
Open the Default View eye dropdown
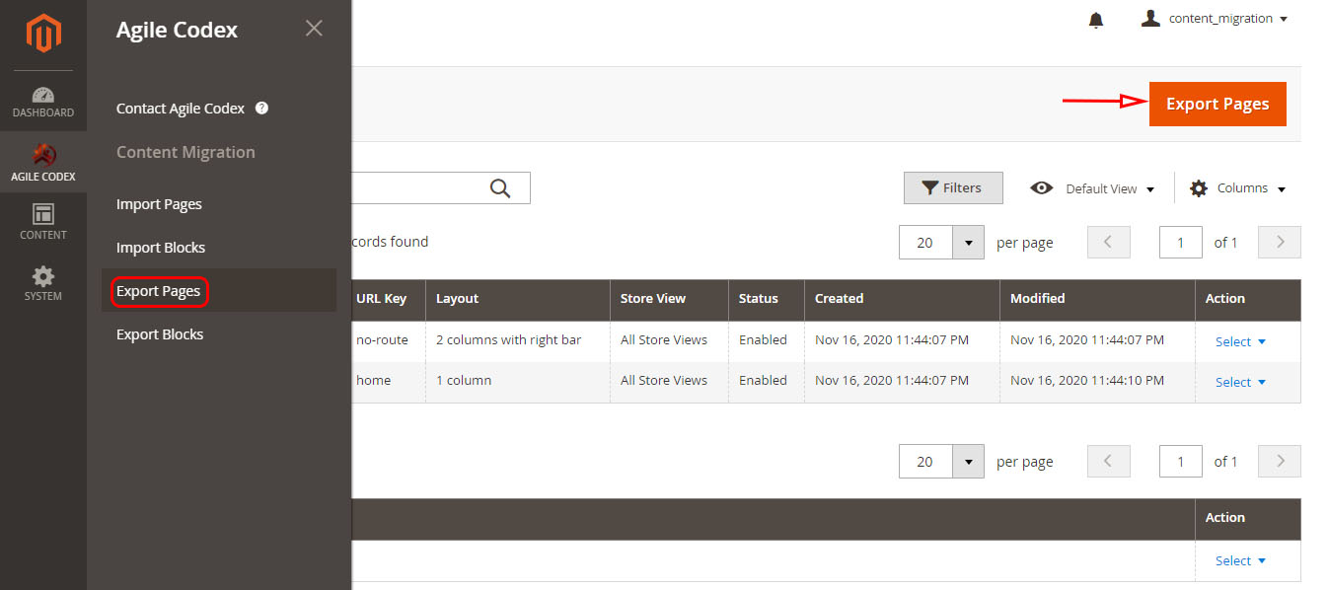tap(1092, 188)
